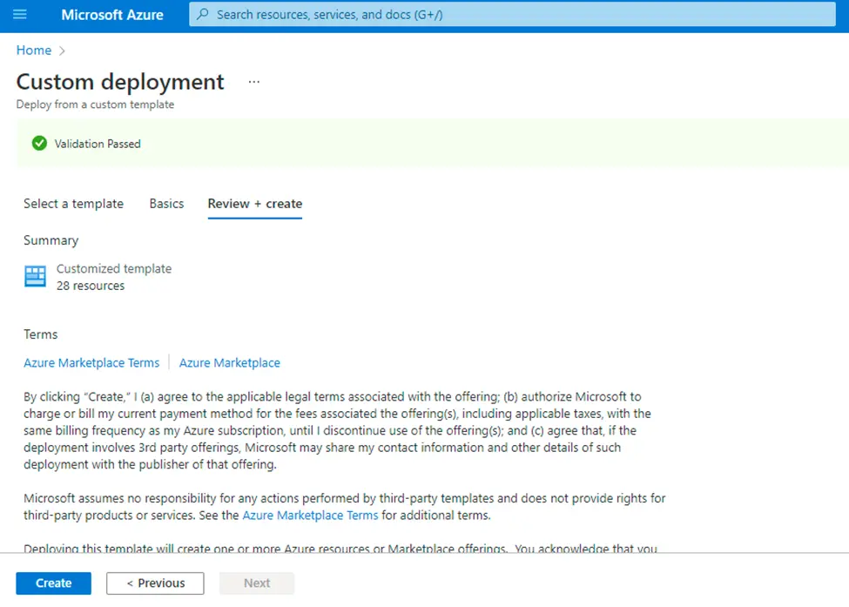Viewport: 849px width, 607px height.
Task: Click the Create button
Action: click(54, 583)
